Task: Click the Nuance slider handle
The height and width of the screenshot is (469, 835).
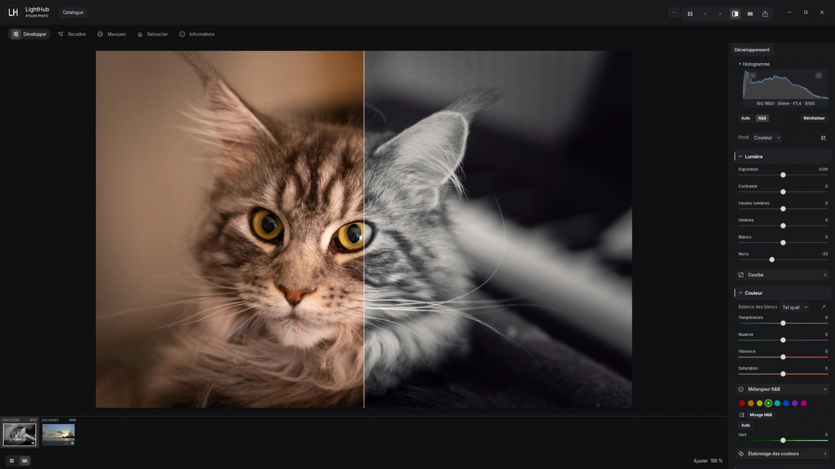Action: tap(783, 340)
